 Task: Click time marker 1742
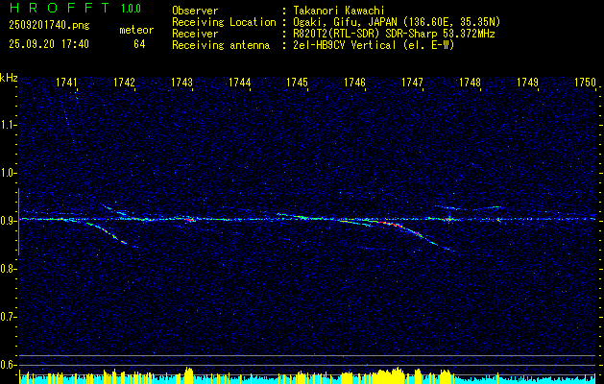coord(125,83)
